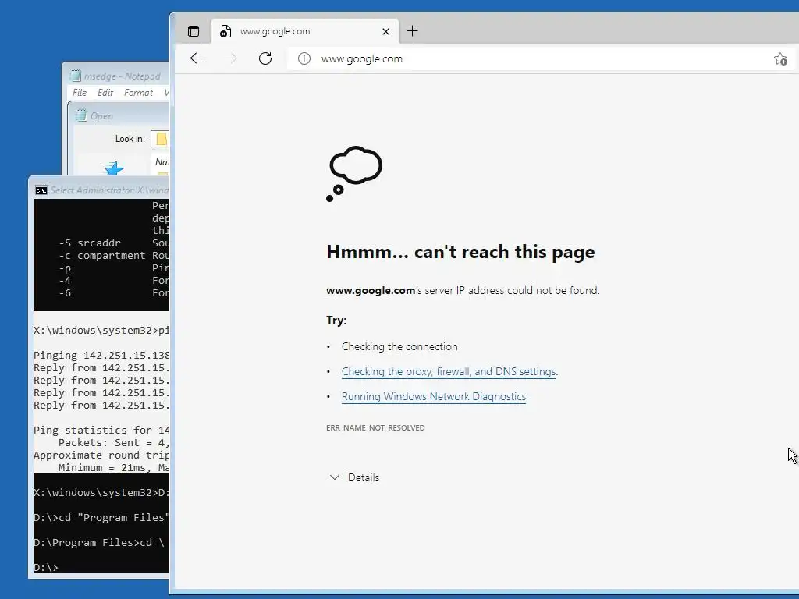Expand the Details section
Viewport: 799px width, 599px height.
tap(355, 477)
